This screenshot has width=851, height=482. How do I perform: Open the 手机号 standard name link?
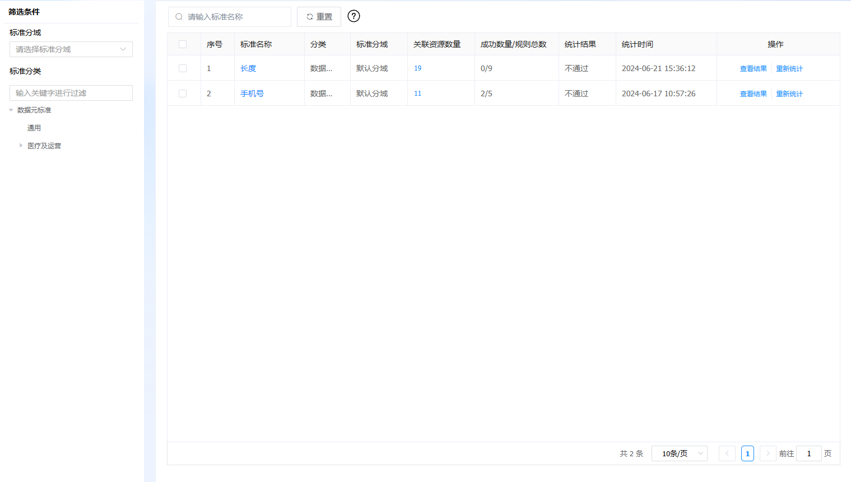(x=252, y=93)
